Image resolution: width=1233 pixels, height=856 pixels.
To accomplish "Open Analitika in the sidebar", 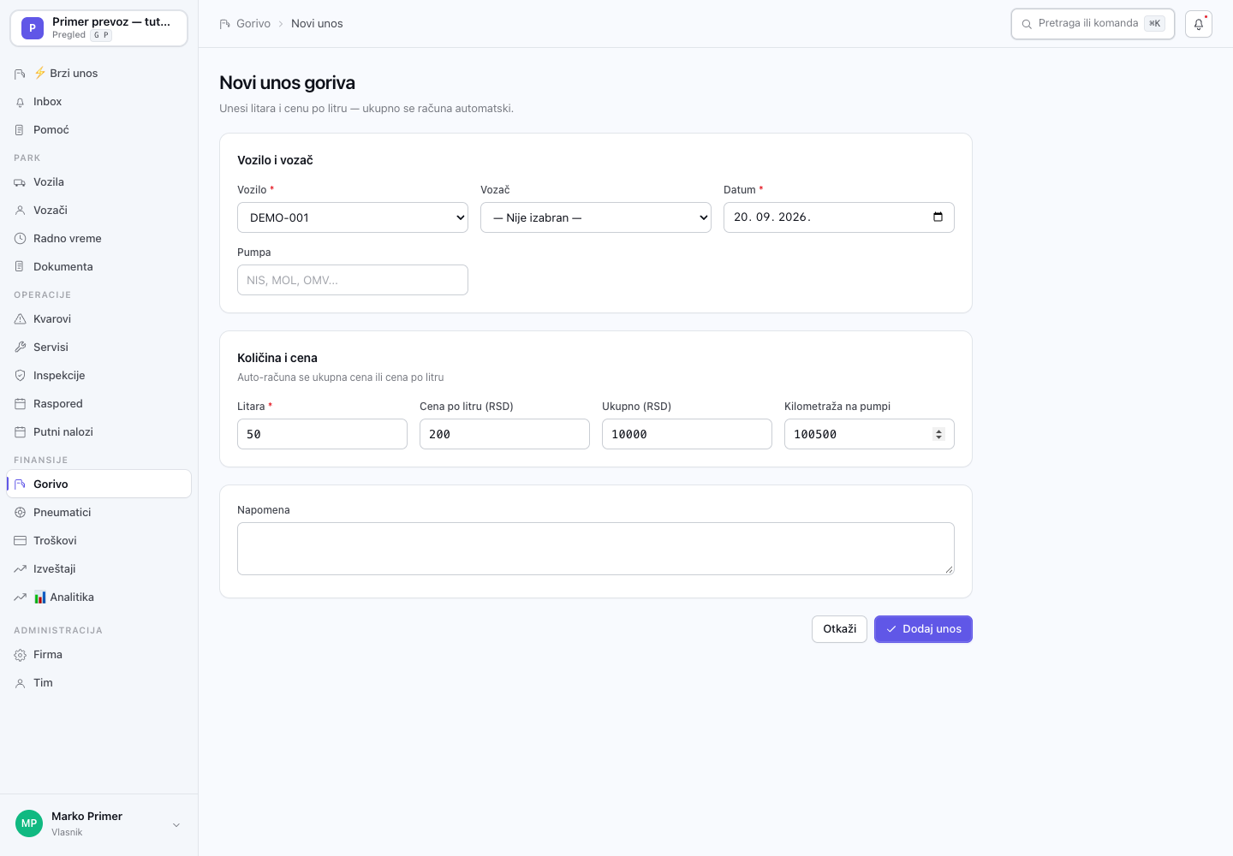I will click(x=99, y=597).
